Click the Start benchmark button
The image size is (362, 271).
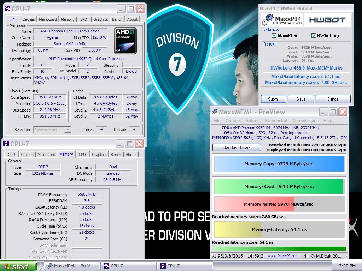[x=237, y=147]
